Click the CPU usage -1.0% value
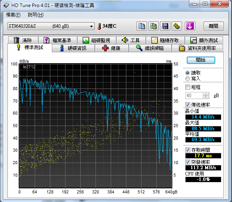The width and height of the screenshot is (232, 202). tap(203, 179)
